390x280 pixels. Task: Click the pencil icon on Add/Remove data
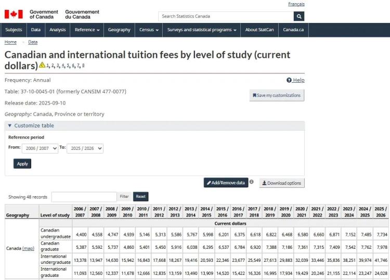(209, 183)
